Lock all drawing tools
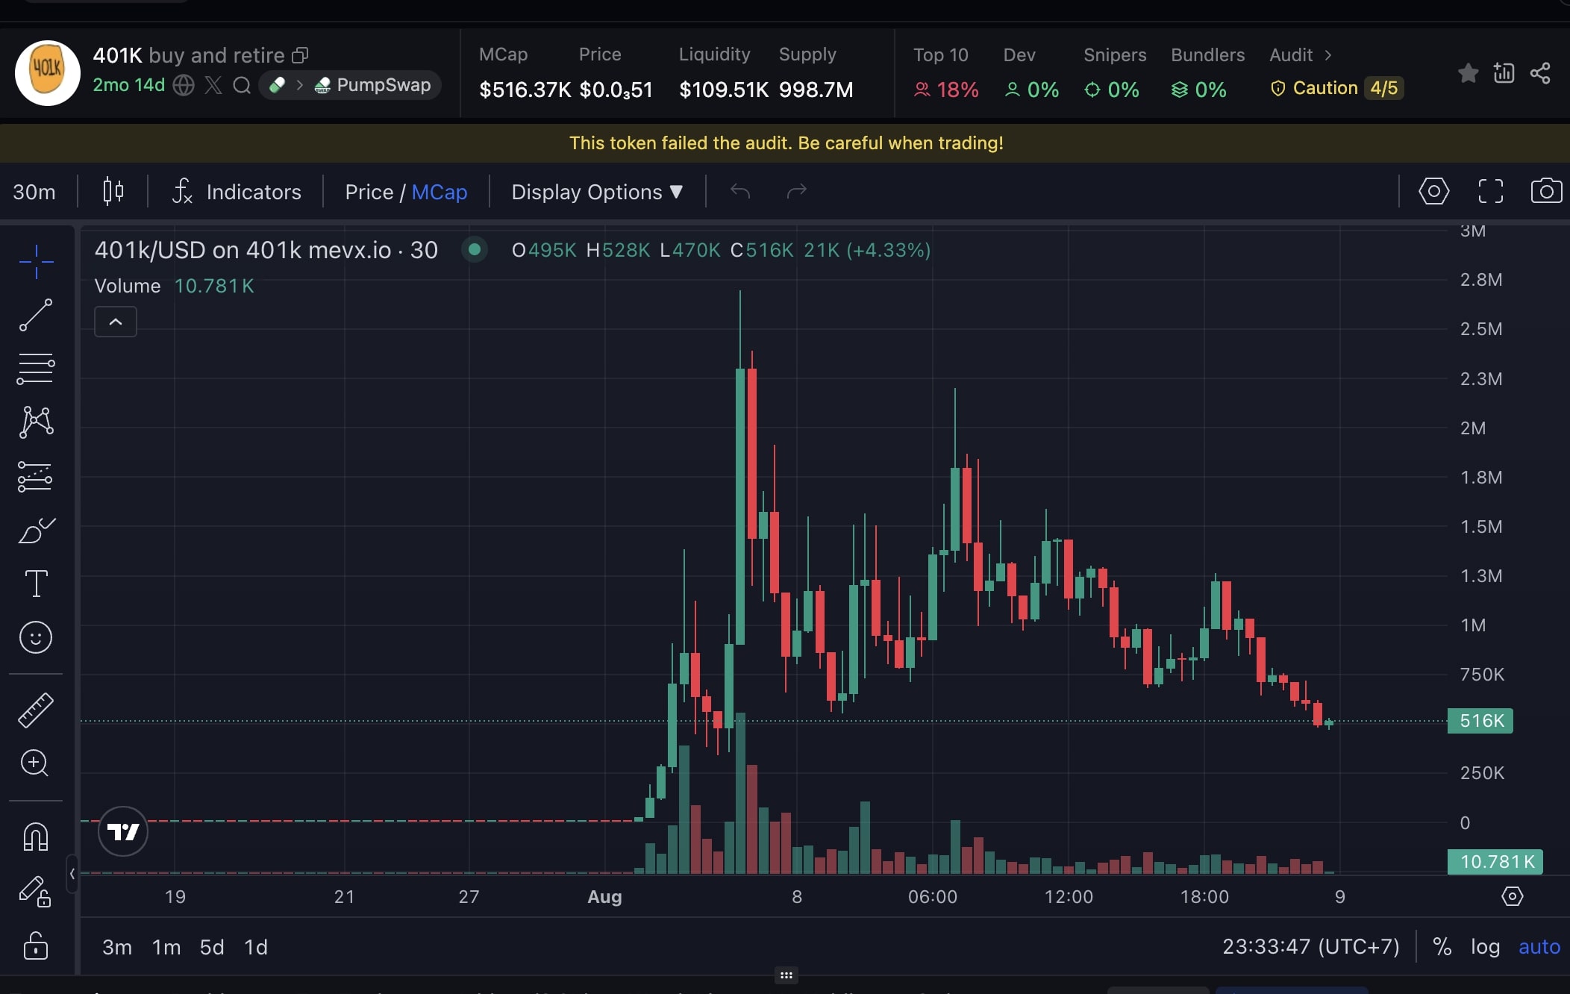 click(36, 945)
